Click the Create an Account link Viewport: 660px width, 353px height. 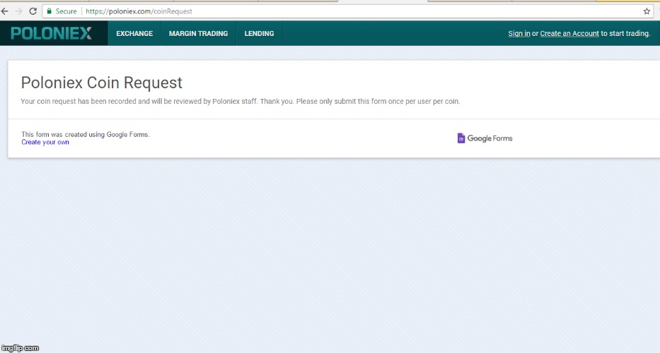pos(569,34)
